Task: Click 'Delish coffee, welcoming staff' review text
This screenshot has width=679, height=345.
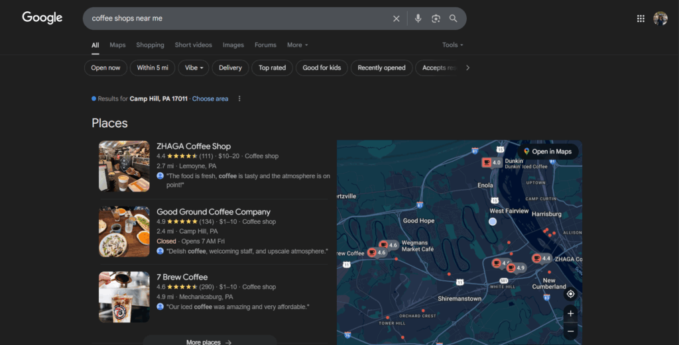Action: click(247, 251)
